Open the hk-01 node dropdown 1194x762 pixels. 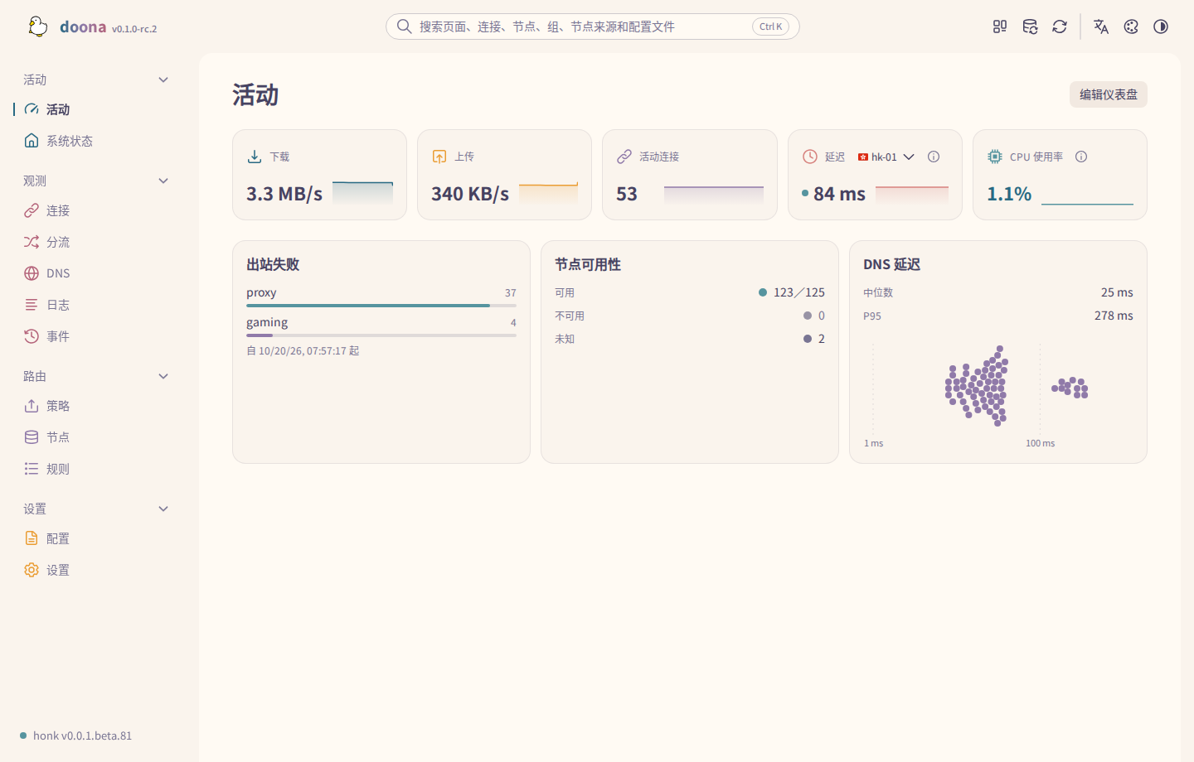886,157
